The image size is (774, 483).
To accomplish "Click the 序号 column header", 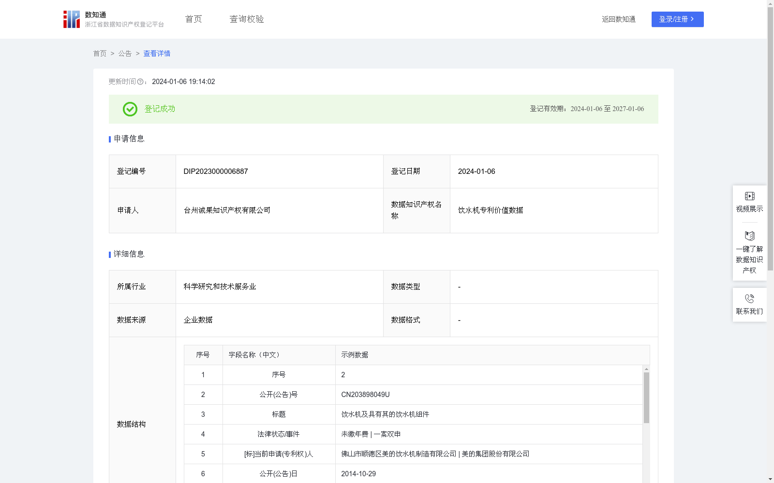I will [203, 355].
